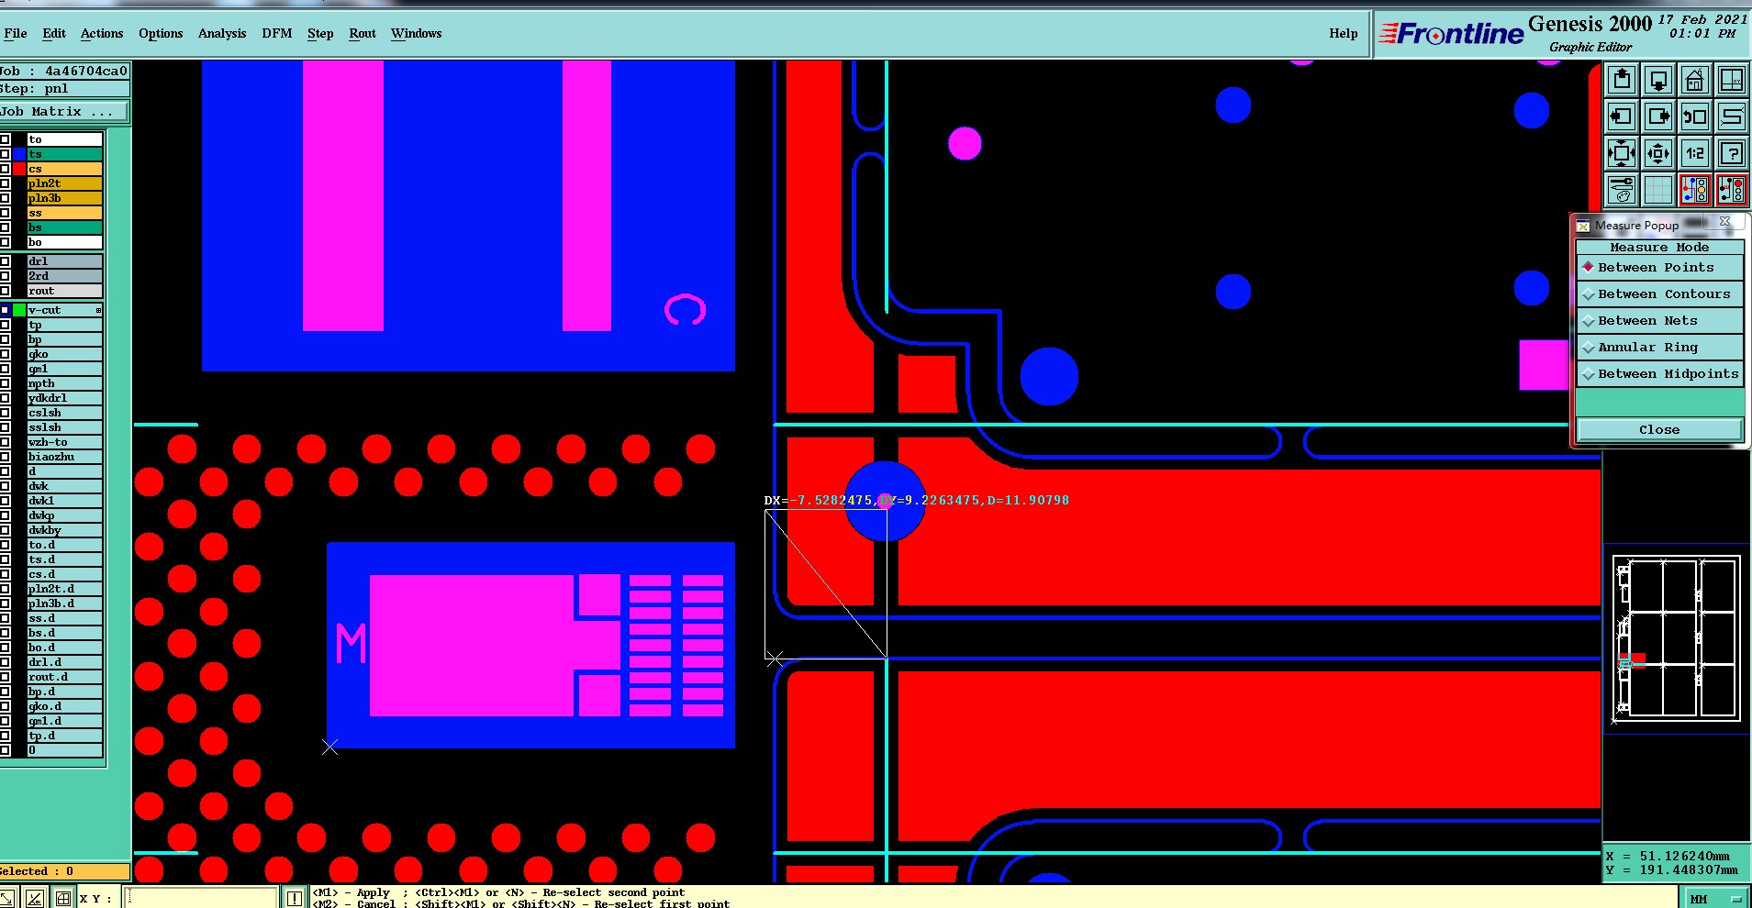
Task: Click the S-shaped serpentine path icon
Action: coord(1732,116)
